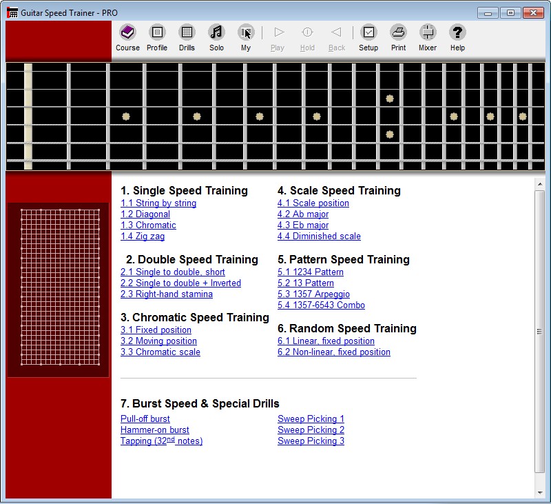Click the Hold toolbar button
This screenshot has width=551, height=504.
tap(307, 32)
